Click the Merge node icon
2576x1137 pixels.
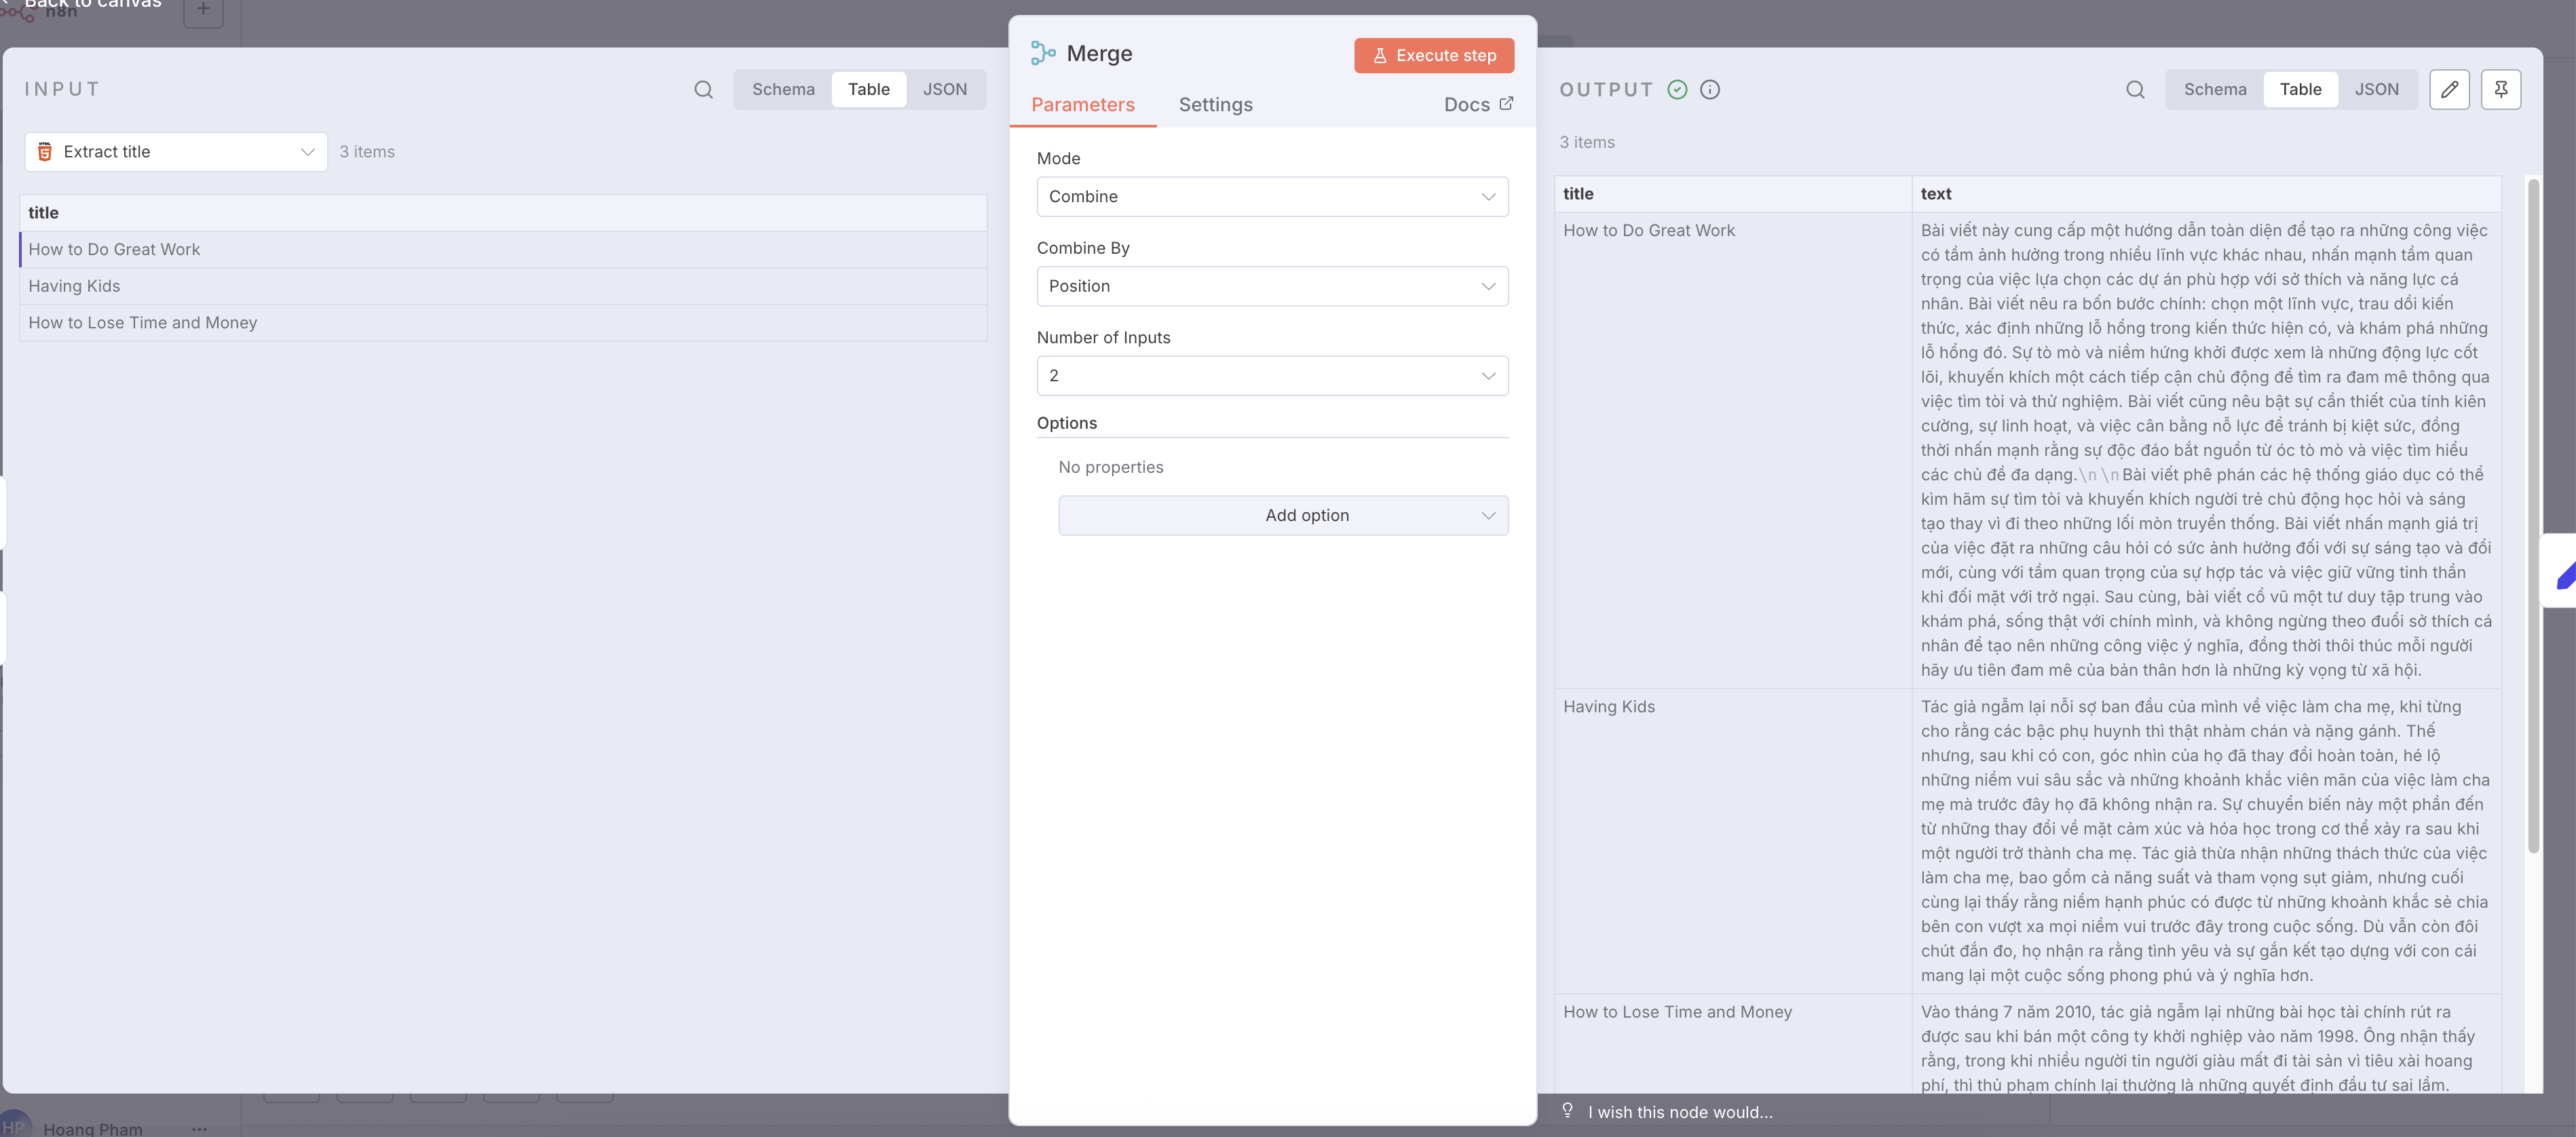(x=1043, y=53)
